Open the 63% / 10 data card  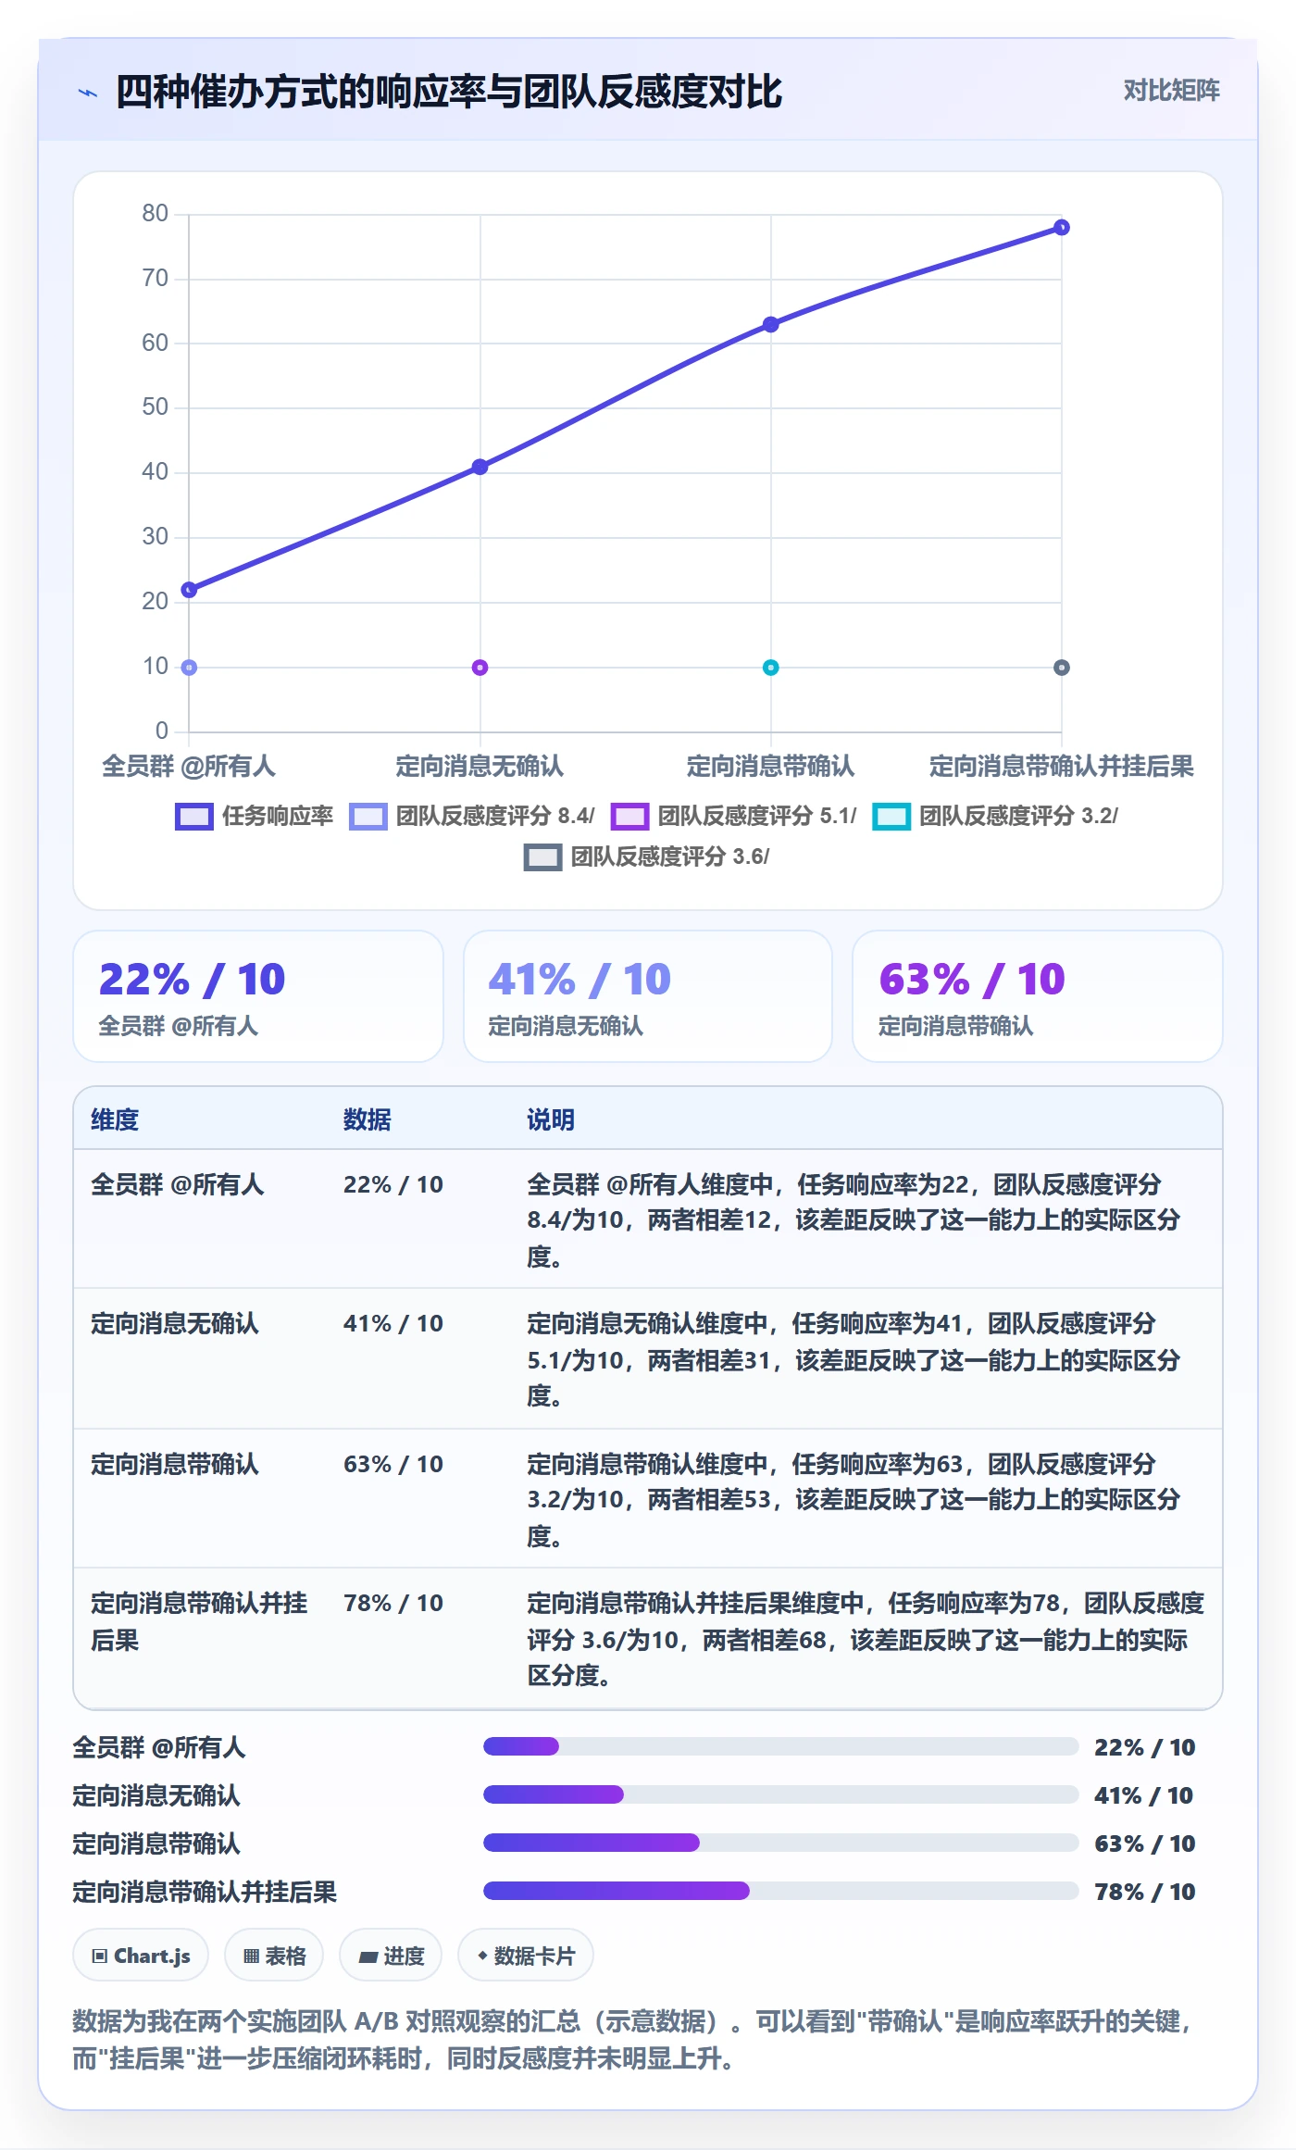coord(1037,996)
